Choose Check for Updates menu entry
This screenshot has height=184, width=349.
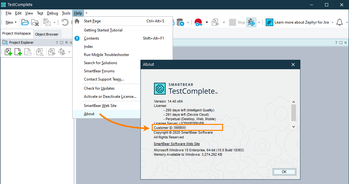[99, 88]
